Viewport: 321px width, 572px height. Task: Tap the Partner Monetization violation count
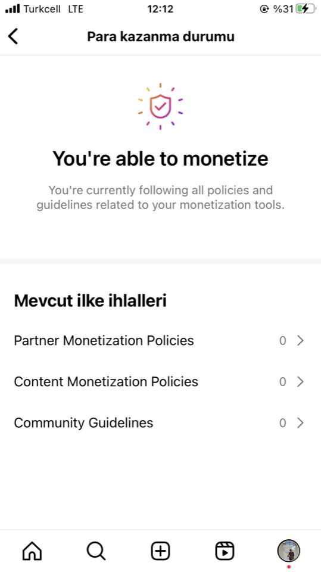pyautogui.click(x=283, y=341)
